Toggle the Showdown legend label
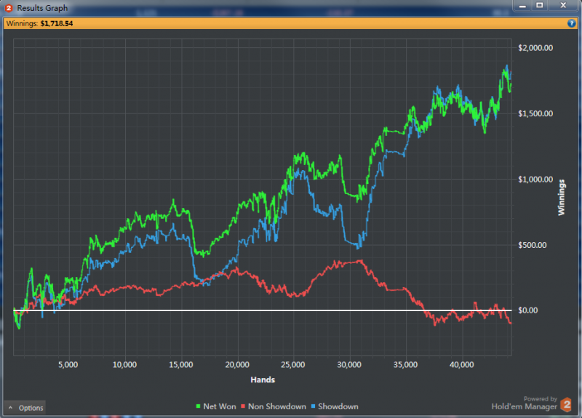The image size is (582, 418). click(339, 406)
